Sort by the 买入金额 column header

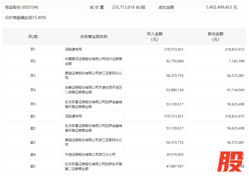tap(155, 37)
